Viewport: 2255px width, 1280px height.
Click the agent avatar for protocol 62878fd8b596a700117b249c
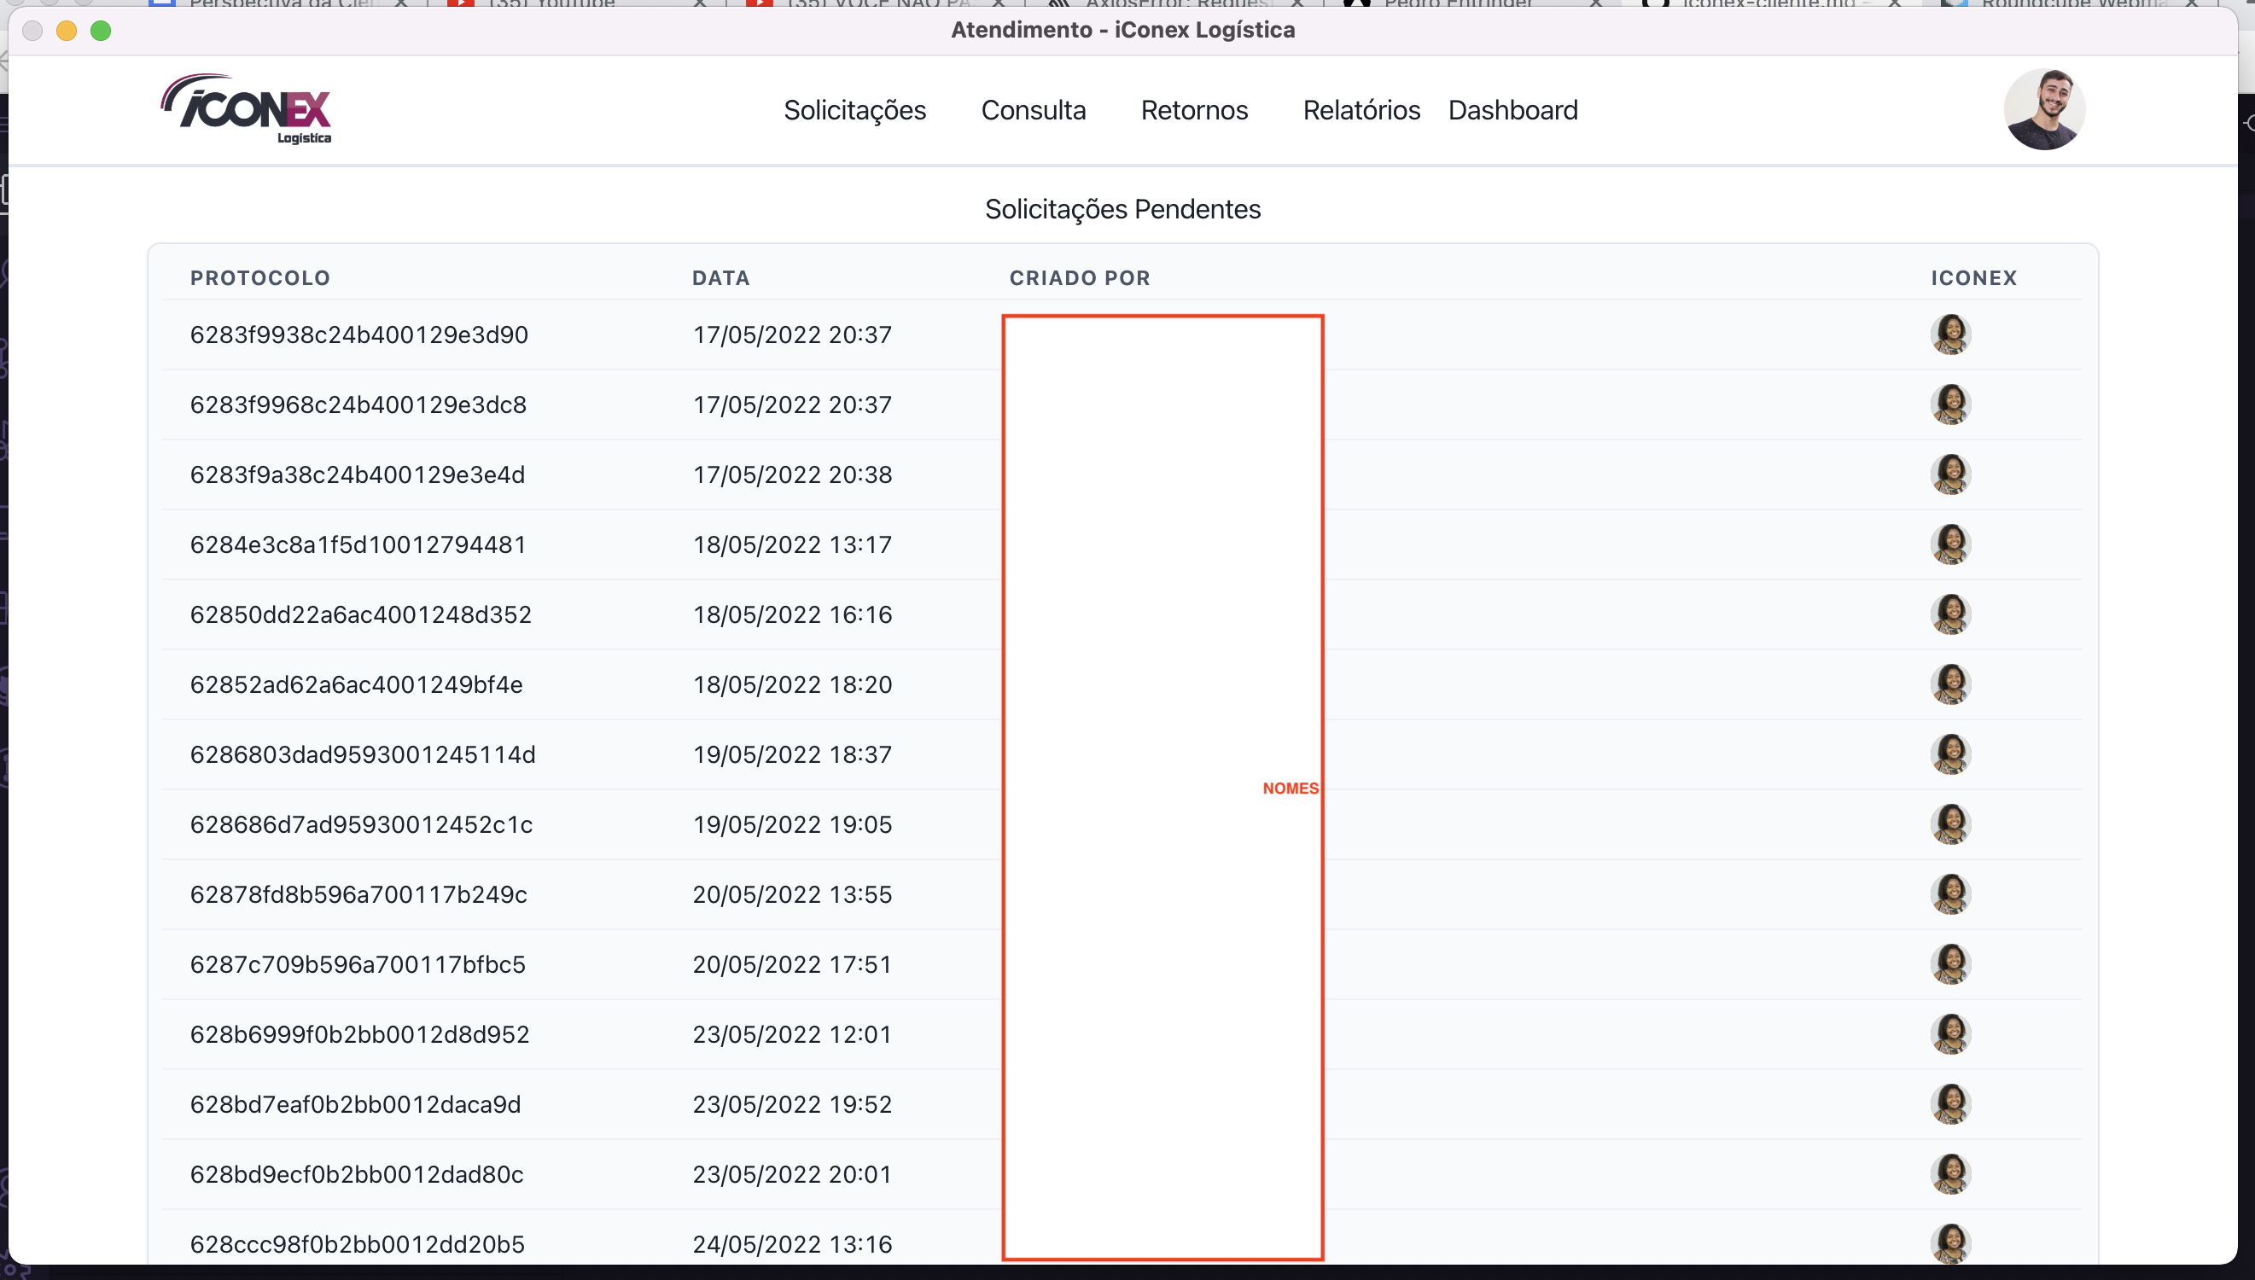[1950, 894]
